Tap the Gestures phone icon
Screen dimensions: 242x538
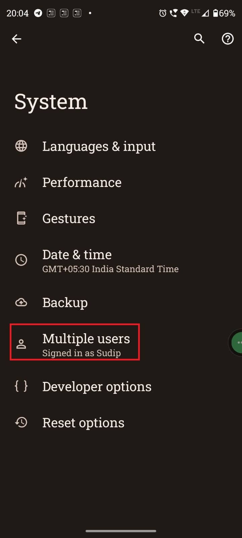[x=21, y=218]
